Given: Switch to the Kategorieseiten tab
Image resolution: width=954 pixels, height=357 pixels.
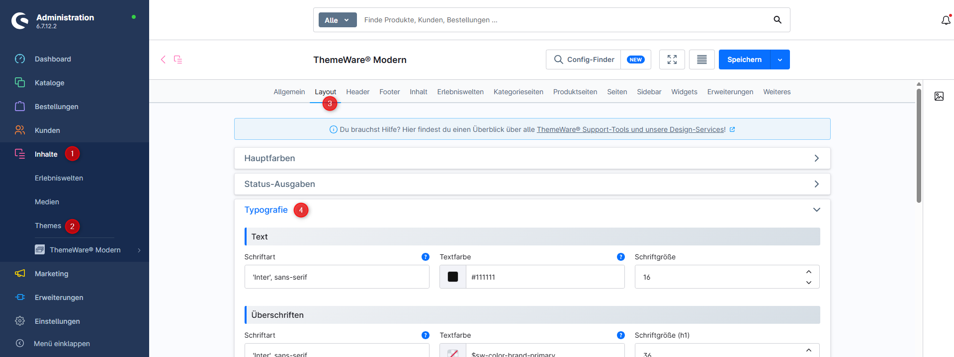Looking at the screenshot, I should point(519,92).
